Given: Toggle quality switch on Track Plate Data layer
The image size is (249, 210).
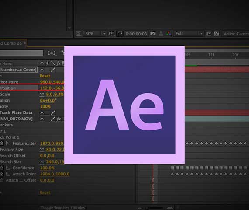Looking at the screenshot, I should click(x=53, y=112).
